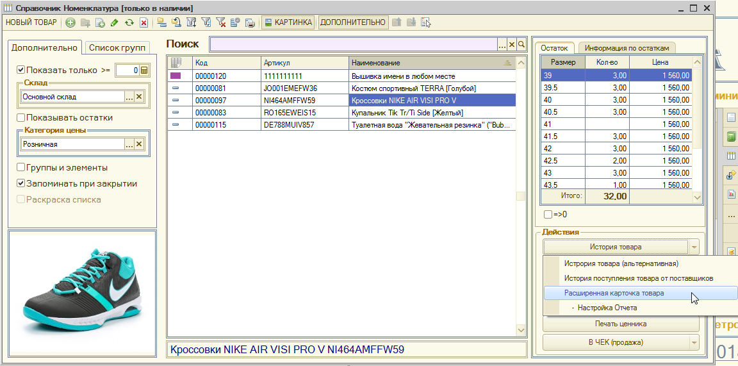Image resolution: width=738 pixels, height=366 pixels.
Task: Click the move up arrow toolbar icon
Action: point(397,22)
